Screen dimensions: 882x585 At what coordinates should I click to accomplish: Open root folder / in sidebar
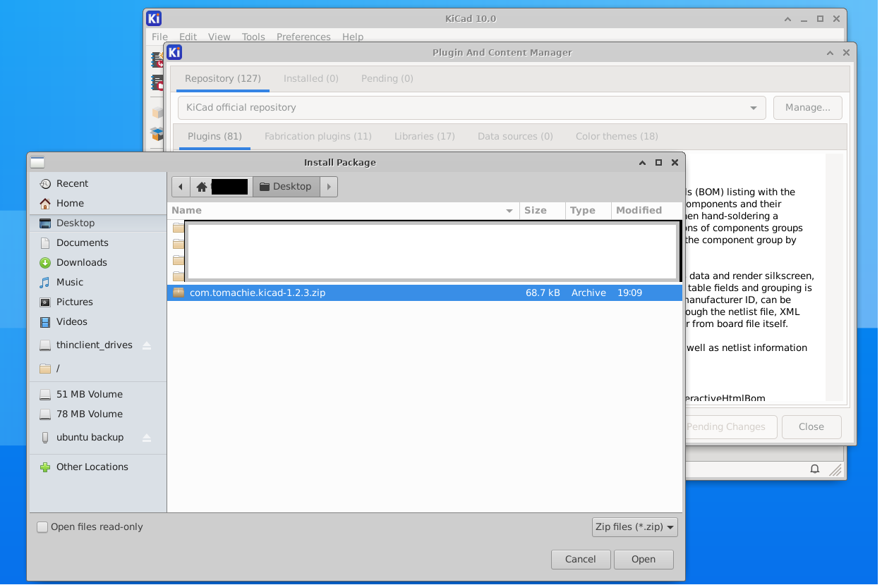58,368
